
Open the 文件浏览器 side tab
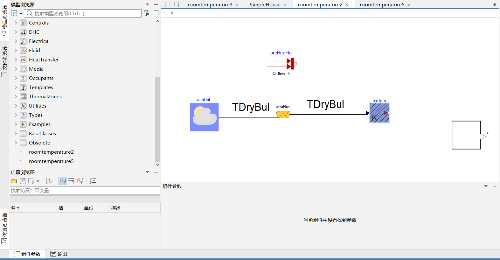point(4,61)
